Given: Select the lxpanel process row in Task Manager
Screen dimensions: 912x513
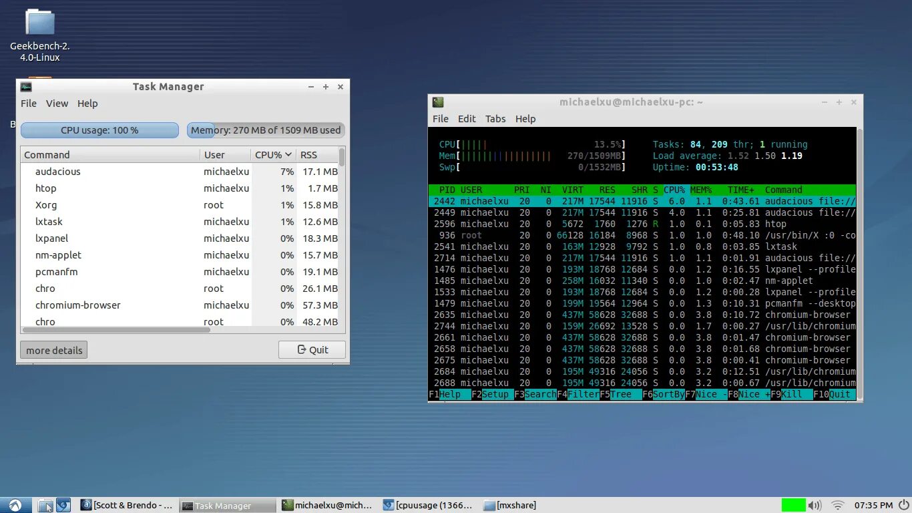Looking at the screenshot, I should click(180, 238).
